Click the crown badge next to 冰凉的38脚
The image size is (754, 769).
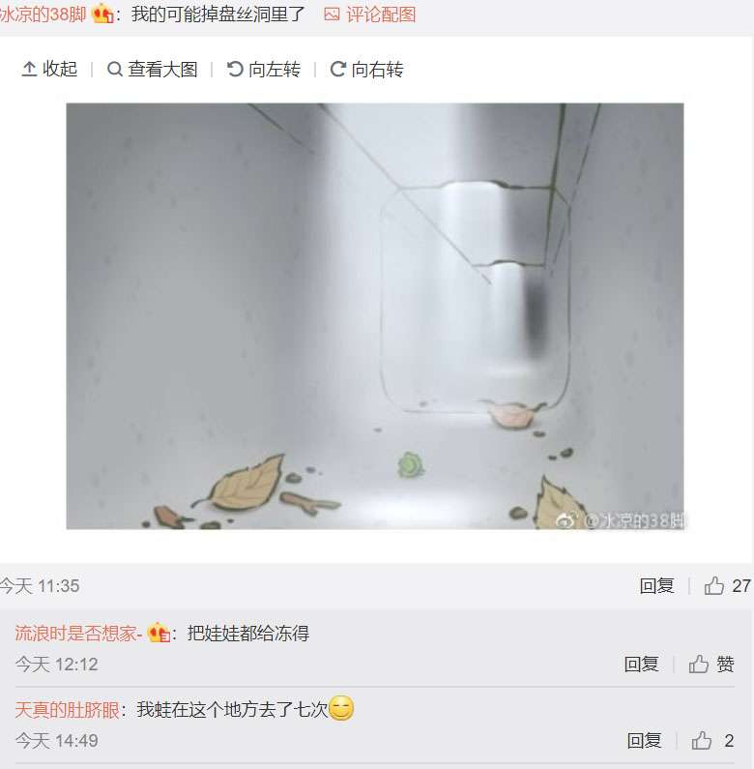point(103,14)
